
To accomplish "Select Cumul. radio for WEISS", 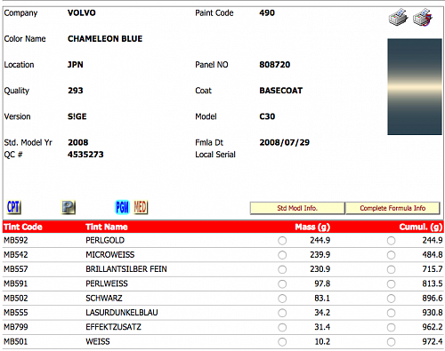I will 391,342.
